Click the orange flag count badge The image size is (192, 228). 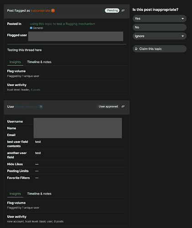(53, 11)
